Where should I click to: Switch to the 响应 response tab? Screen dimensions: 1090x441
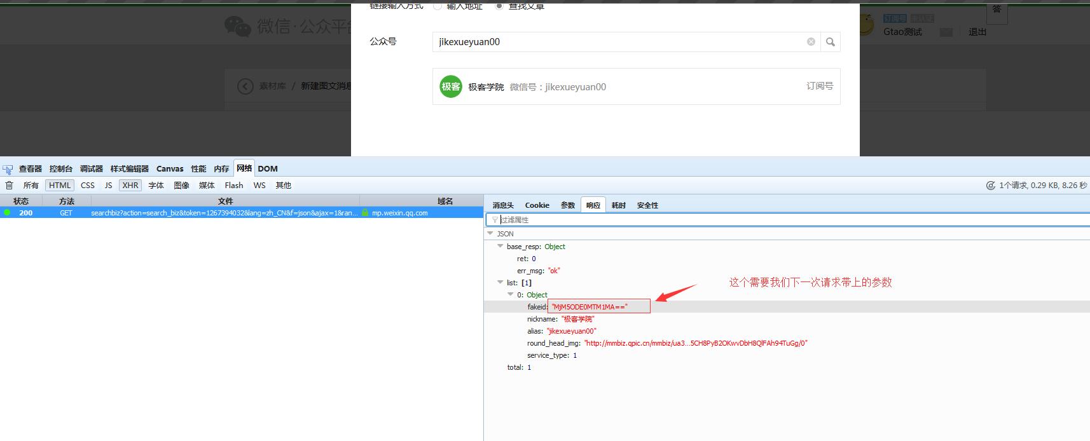pyautogui.click(x=593, y=205)
